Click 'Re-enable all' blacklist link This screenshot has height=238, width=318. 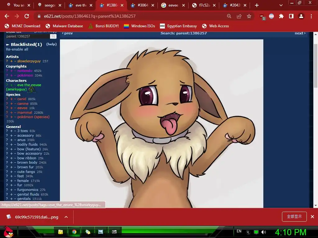coord(17,49)
